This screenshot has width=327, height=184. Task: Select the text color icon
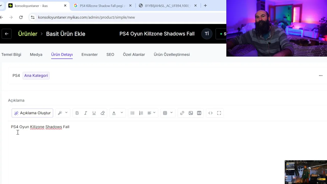[x=114, y=113]
